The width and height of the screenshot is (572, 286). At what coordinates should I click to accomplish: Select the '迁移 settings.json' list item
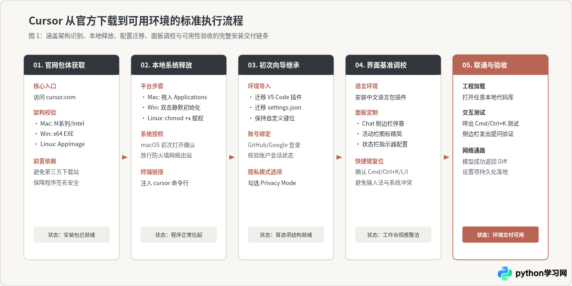[x=275, y=108]
